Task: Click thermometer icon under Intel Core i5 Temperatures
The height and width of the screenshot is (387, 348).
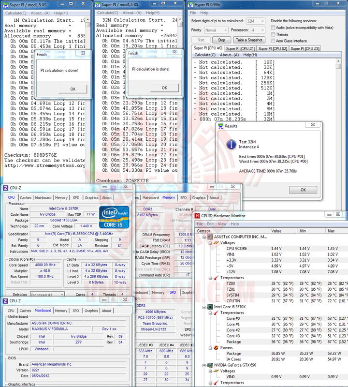Action: click(216, 313)
